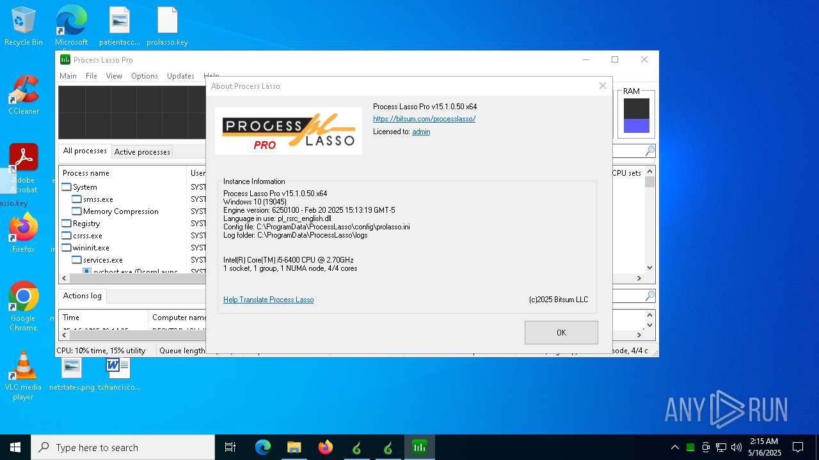819x460 pixels.
Task: Open the Updates menu in Process Lasso
Action: (180, 75)
